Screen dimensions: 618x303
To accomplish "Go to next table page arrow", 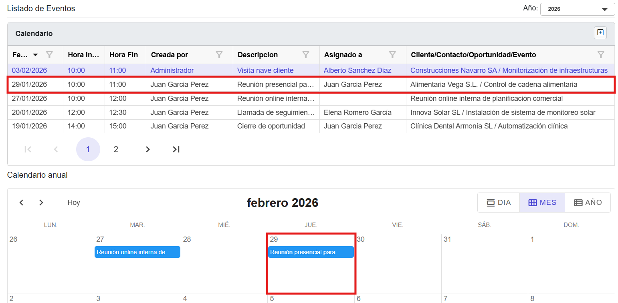I will coord(148,149).
